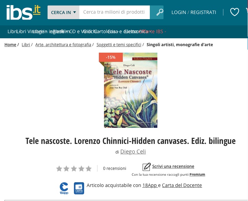Click the pencil write-review icon
Image resolution: width=248 pixels, height=201 pixels.
(x=147, y=167)
